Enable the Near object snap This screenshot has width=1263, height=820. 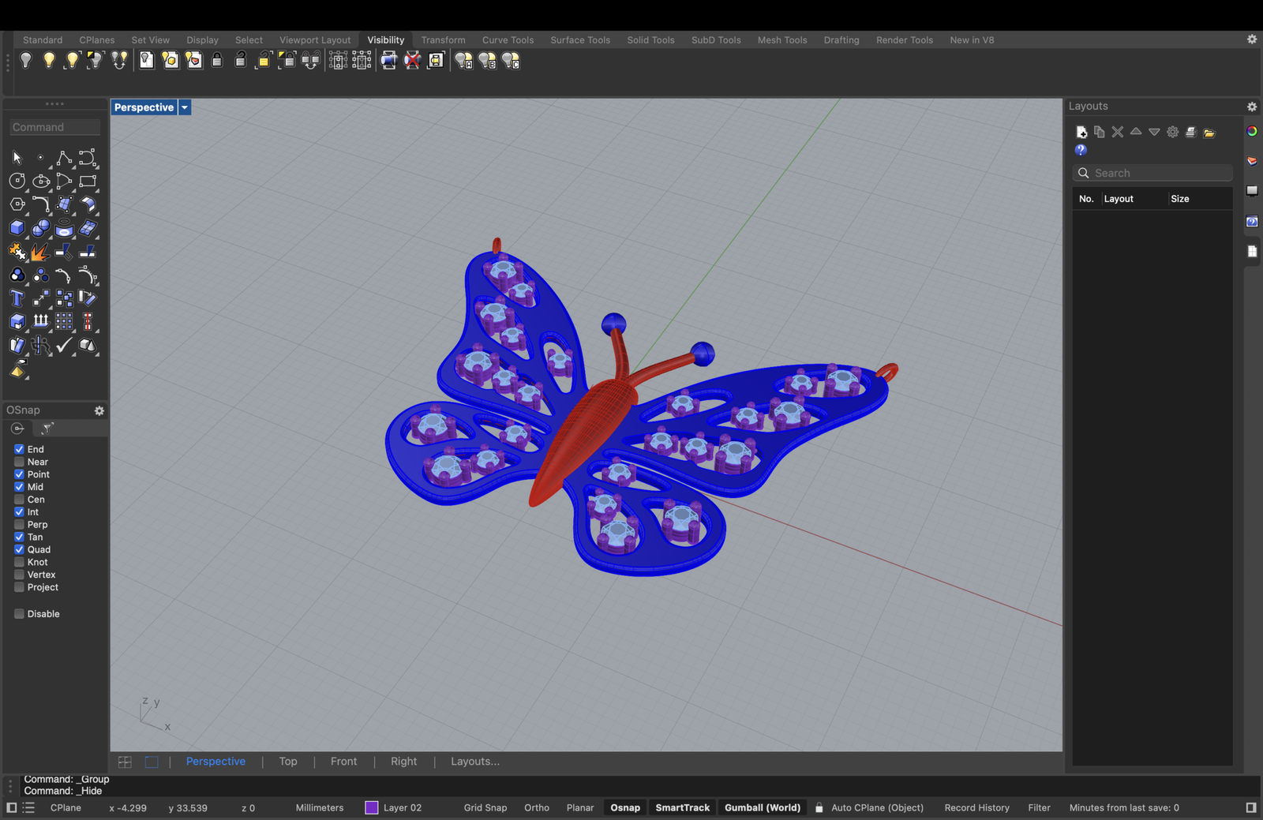point(19,462)
